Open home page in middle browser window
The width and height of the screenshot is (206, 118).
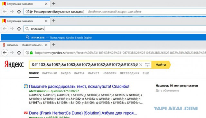pos(19,29)
